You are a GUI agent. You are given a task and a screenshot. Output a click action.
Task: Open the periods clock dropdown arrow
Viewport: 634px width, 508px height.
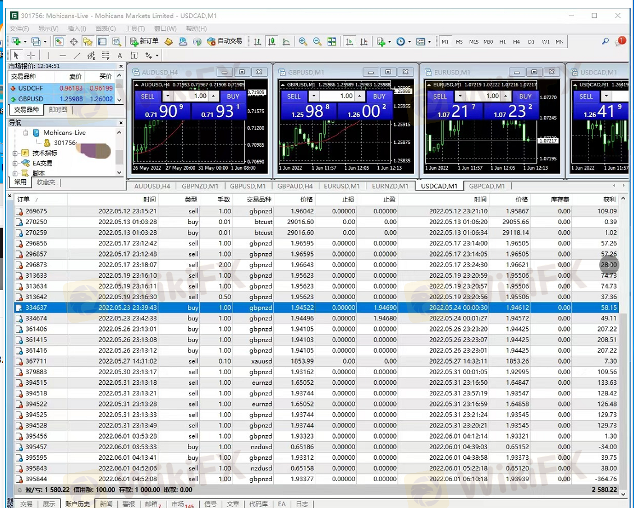tap(409, 41)
